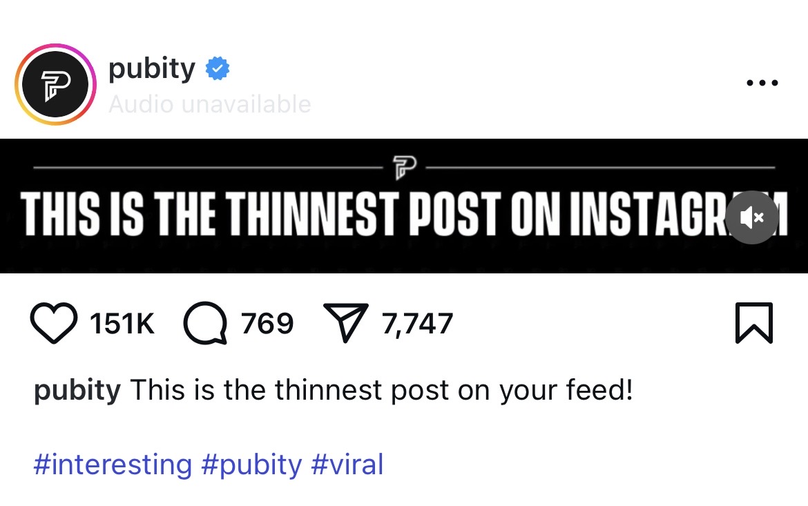Tap the 7,747 shares count
This screenshot has height=506, width=808.
coord(418,324)
